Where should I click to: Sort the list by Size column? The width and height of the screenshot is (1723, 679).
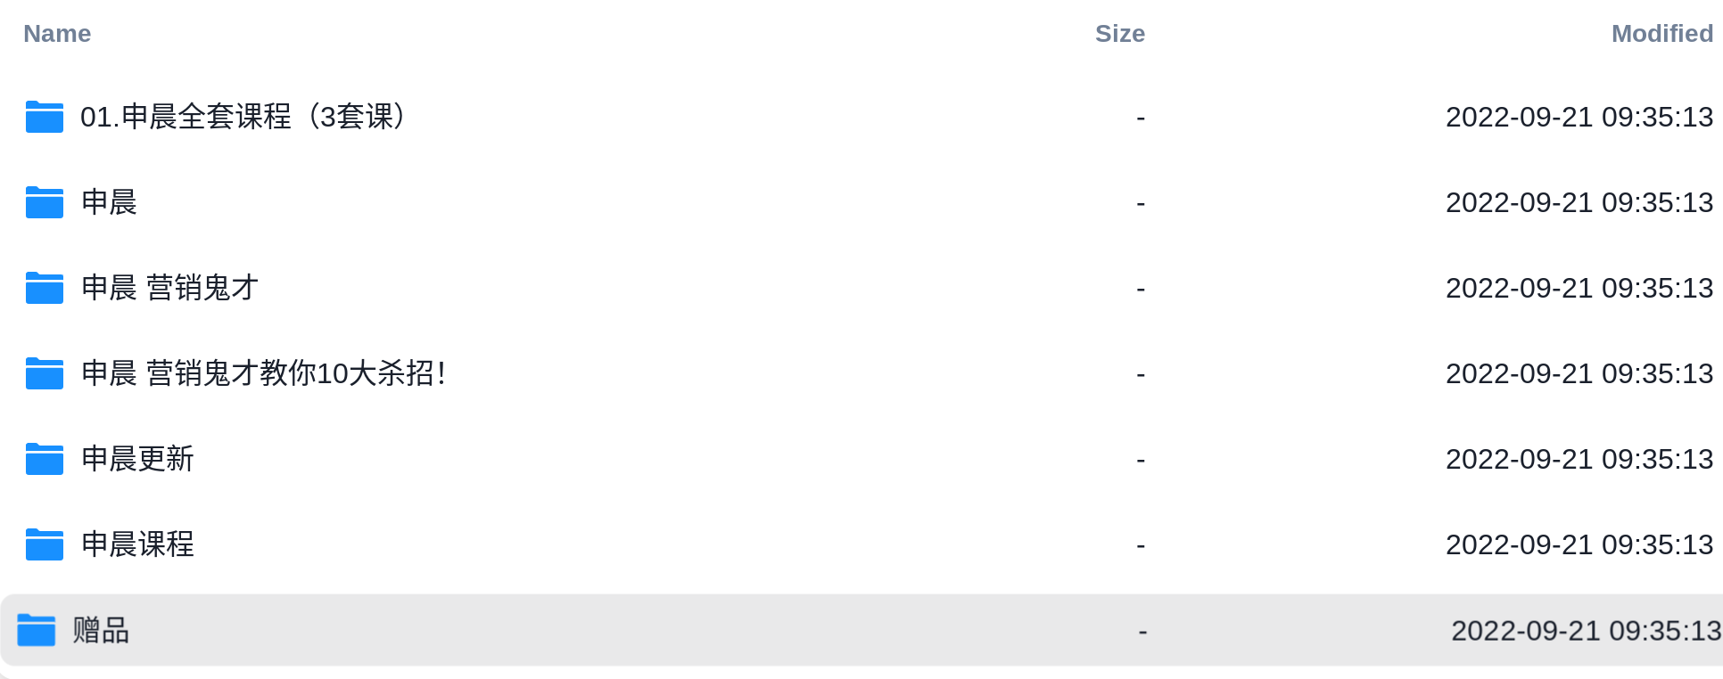click(x=1120, y=34)
